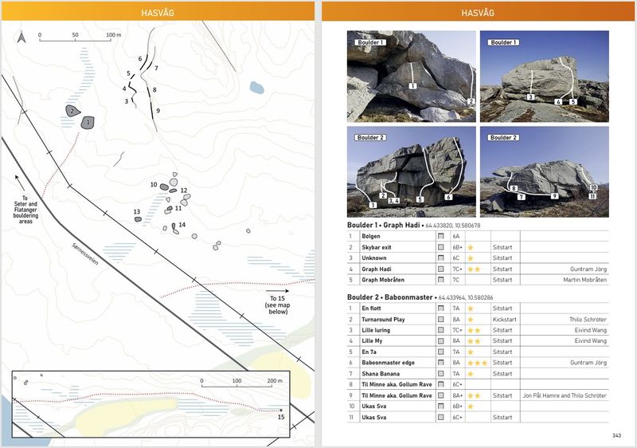Click the Lille luring route name

coord(376,330)
